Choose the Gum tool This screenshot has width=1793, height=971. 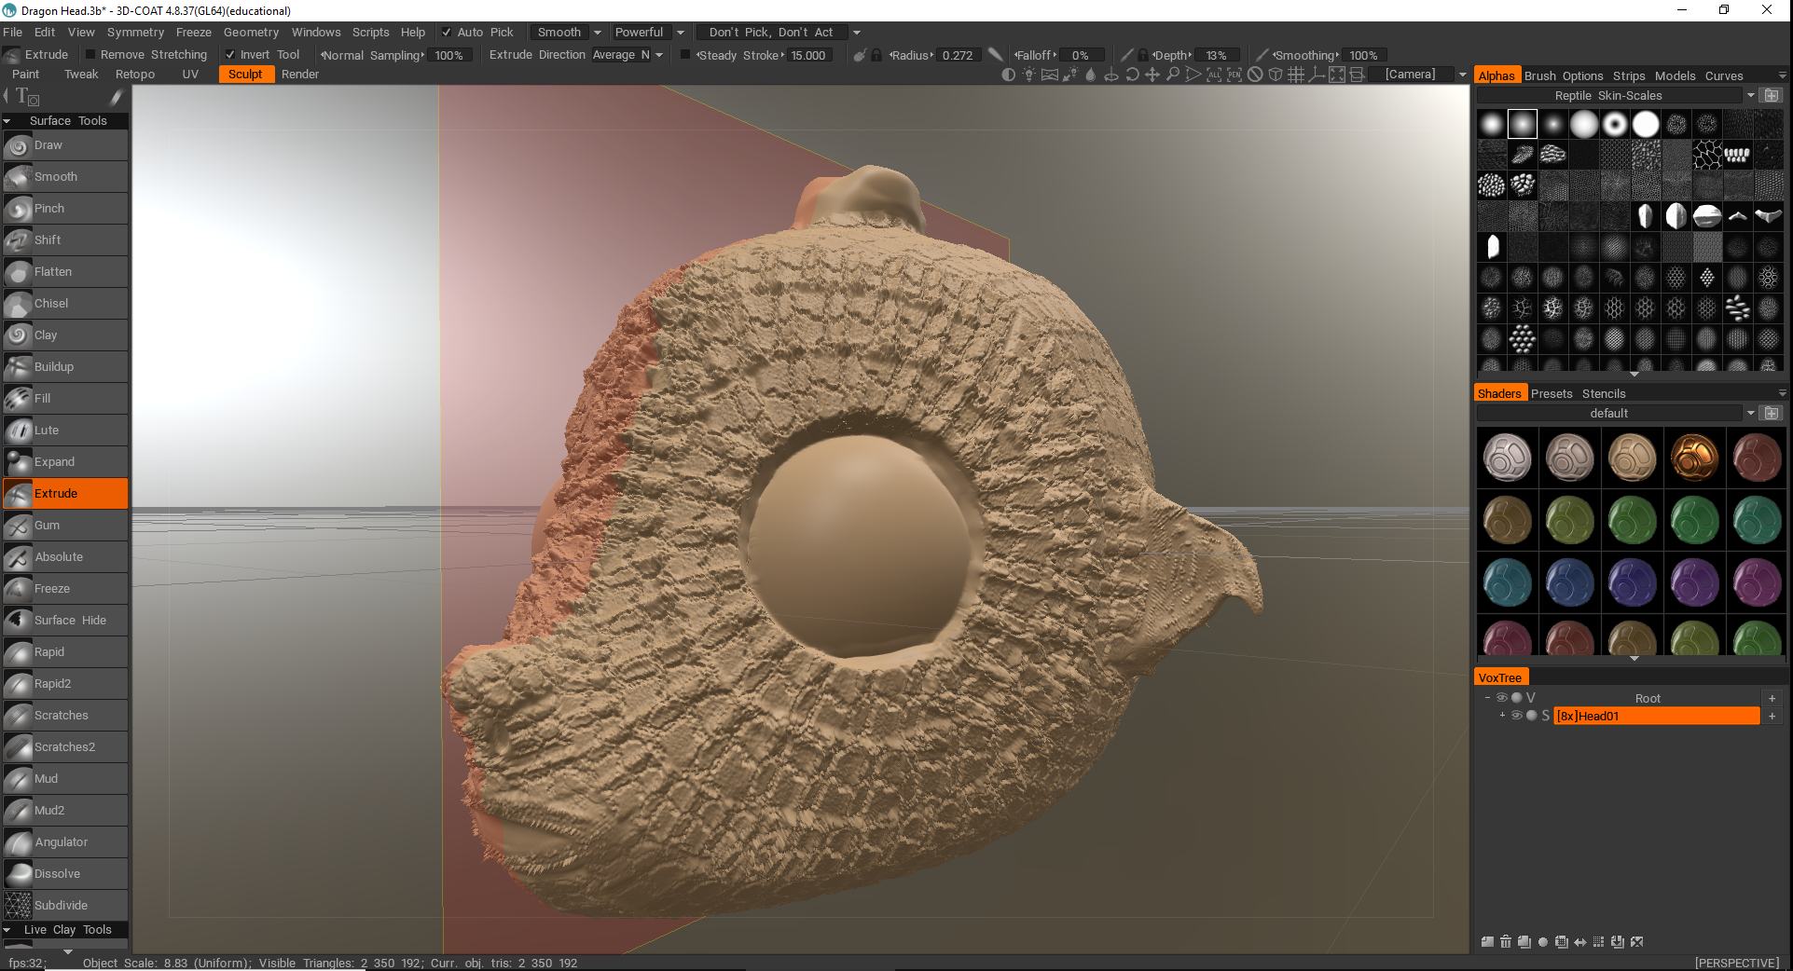pyautogui.click(x=65, y=526)
